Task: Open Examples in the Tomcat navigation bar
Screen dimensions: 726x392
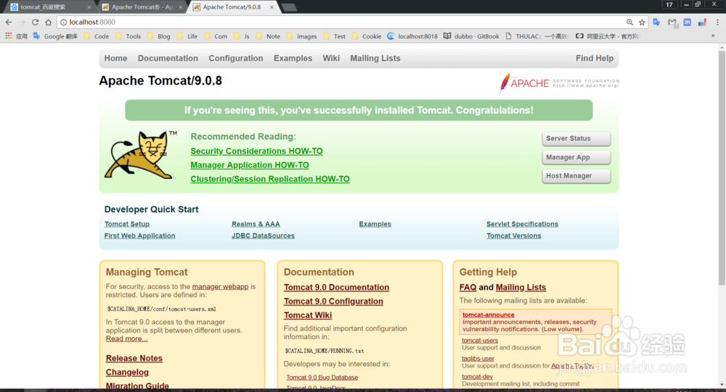Action: click(x=293, y=58)
